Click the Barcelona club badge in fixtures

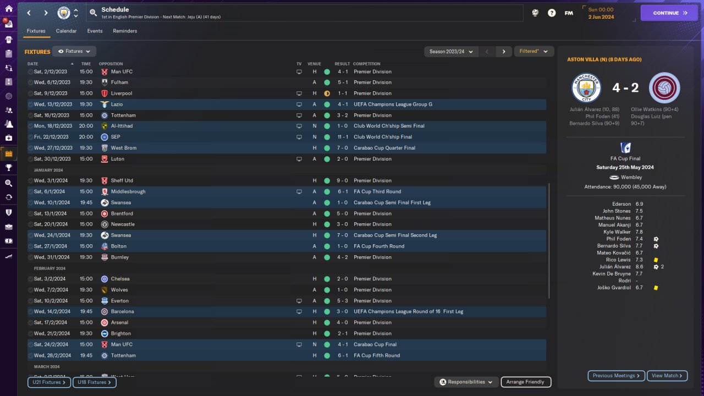point(105,311)
